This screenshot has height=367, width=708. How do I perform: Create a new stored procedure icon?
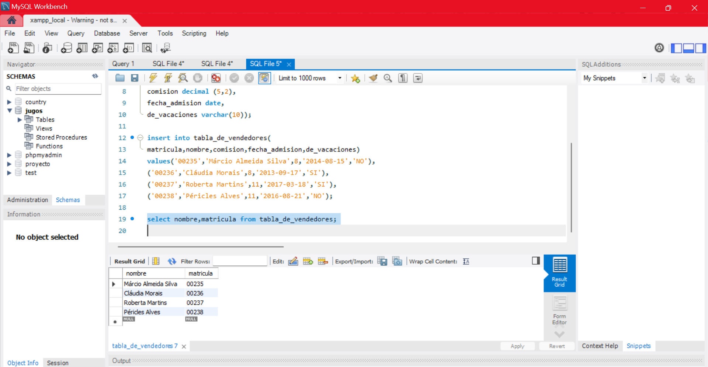pyautogui.click(x=113, y=48)
